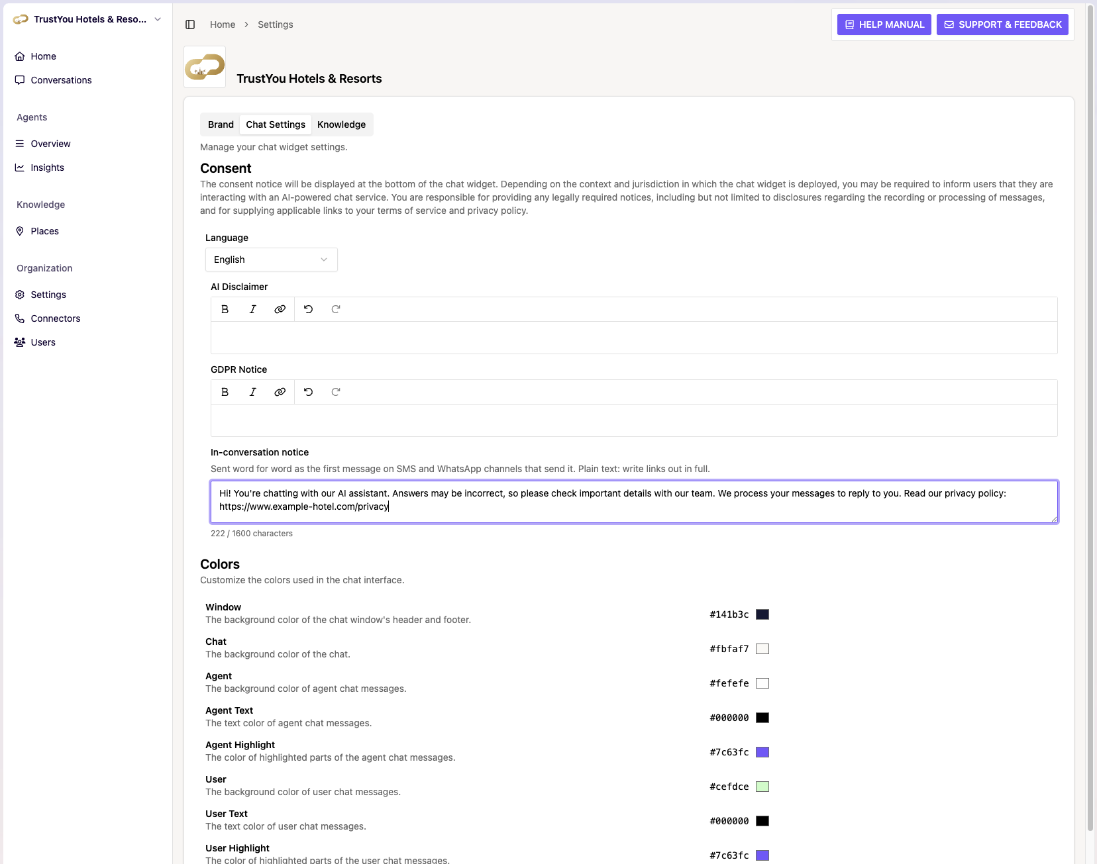1097x864 pixels.
Task: Open the Help Manual
Action: tap(884, 24)
